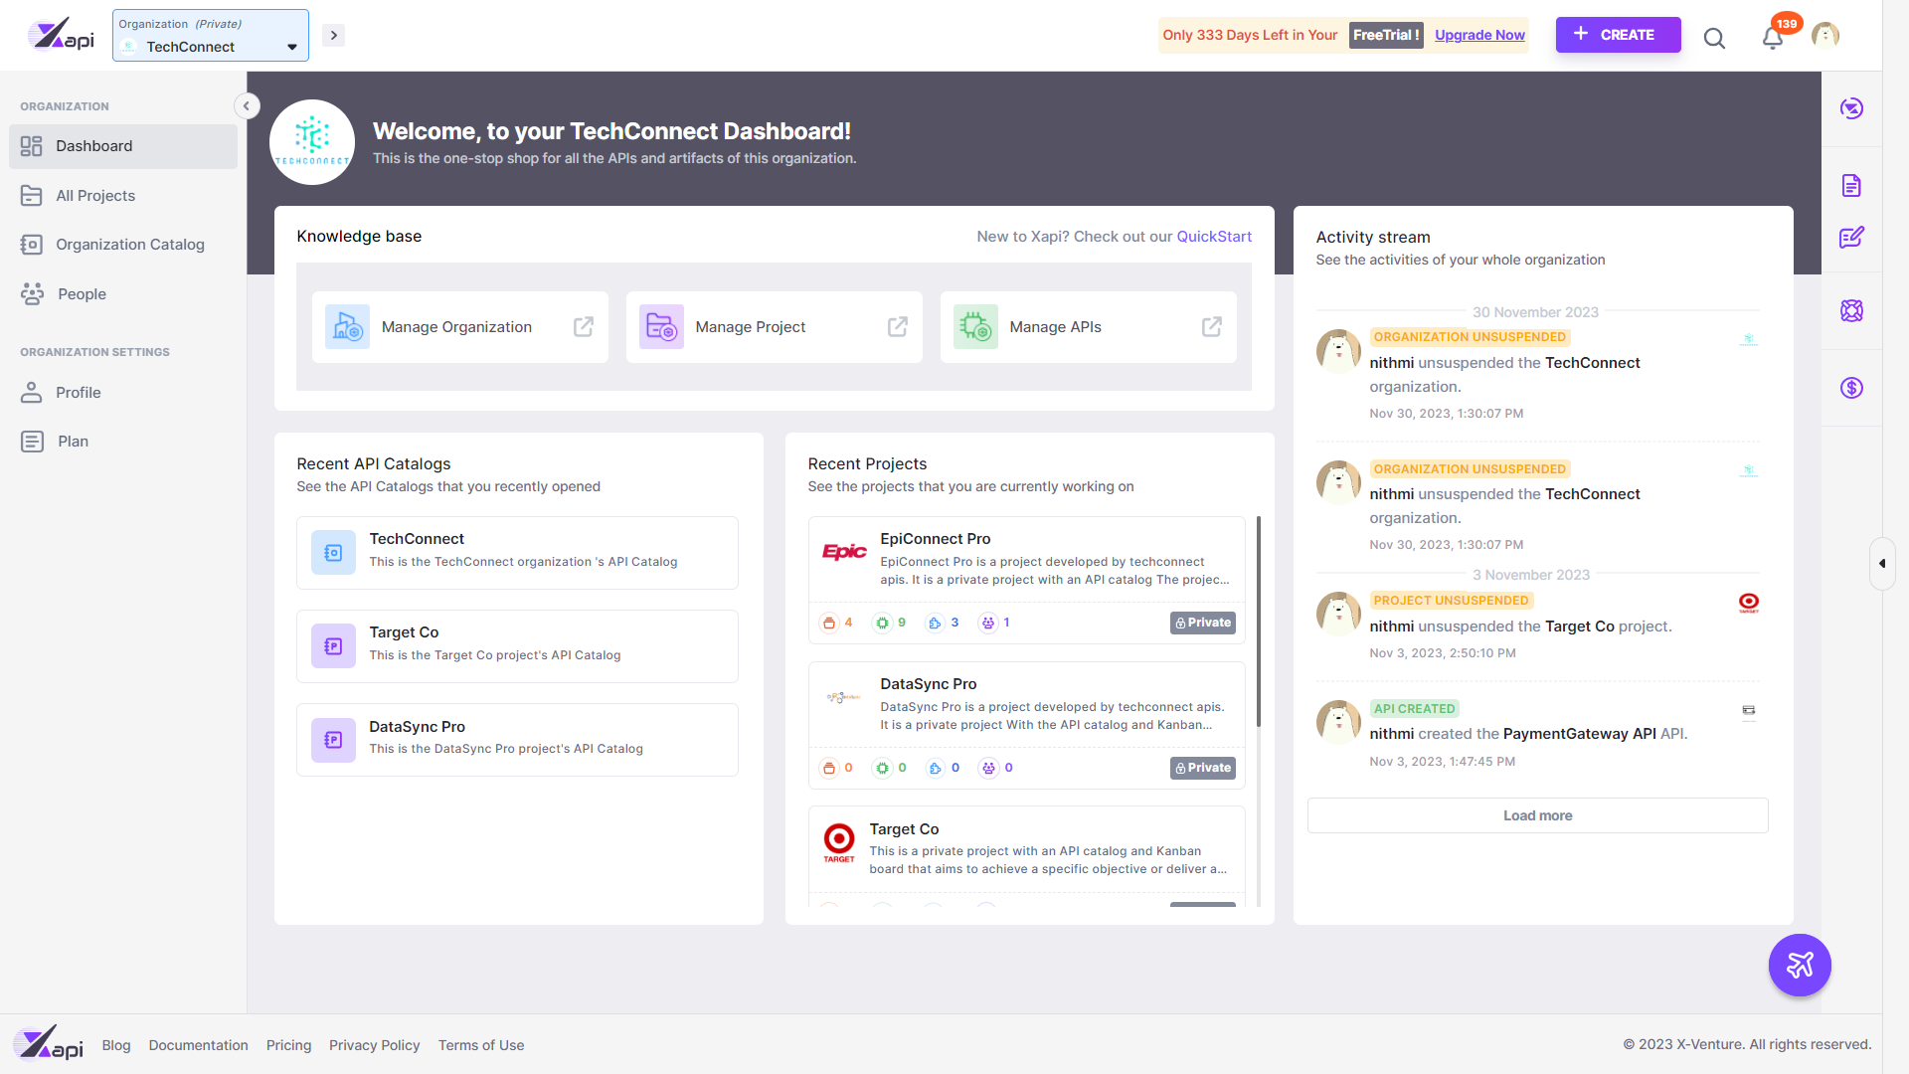The height and width of the screenshot is (1074, 1909).
Task: Expand the breadcrumb chevron next to organization
Action: tap(333, 36)
